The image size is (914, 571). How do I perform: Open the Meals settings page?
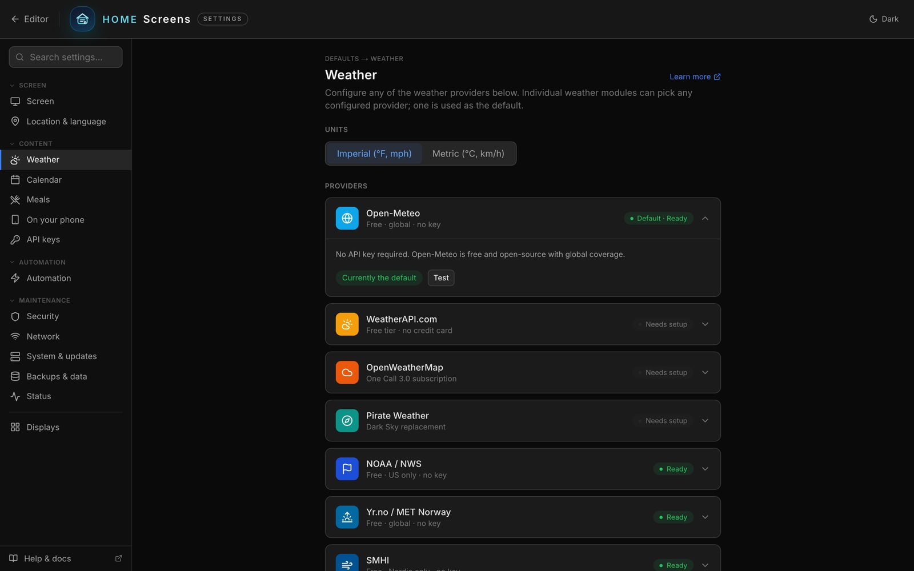click(x=66, y=200)
